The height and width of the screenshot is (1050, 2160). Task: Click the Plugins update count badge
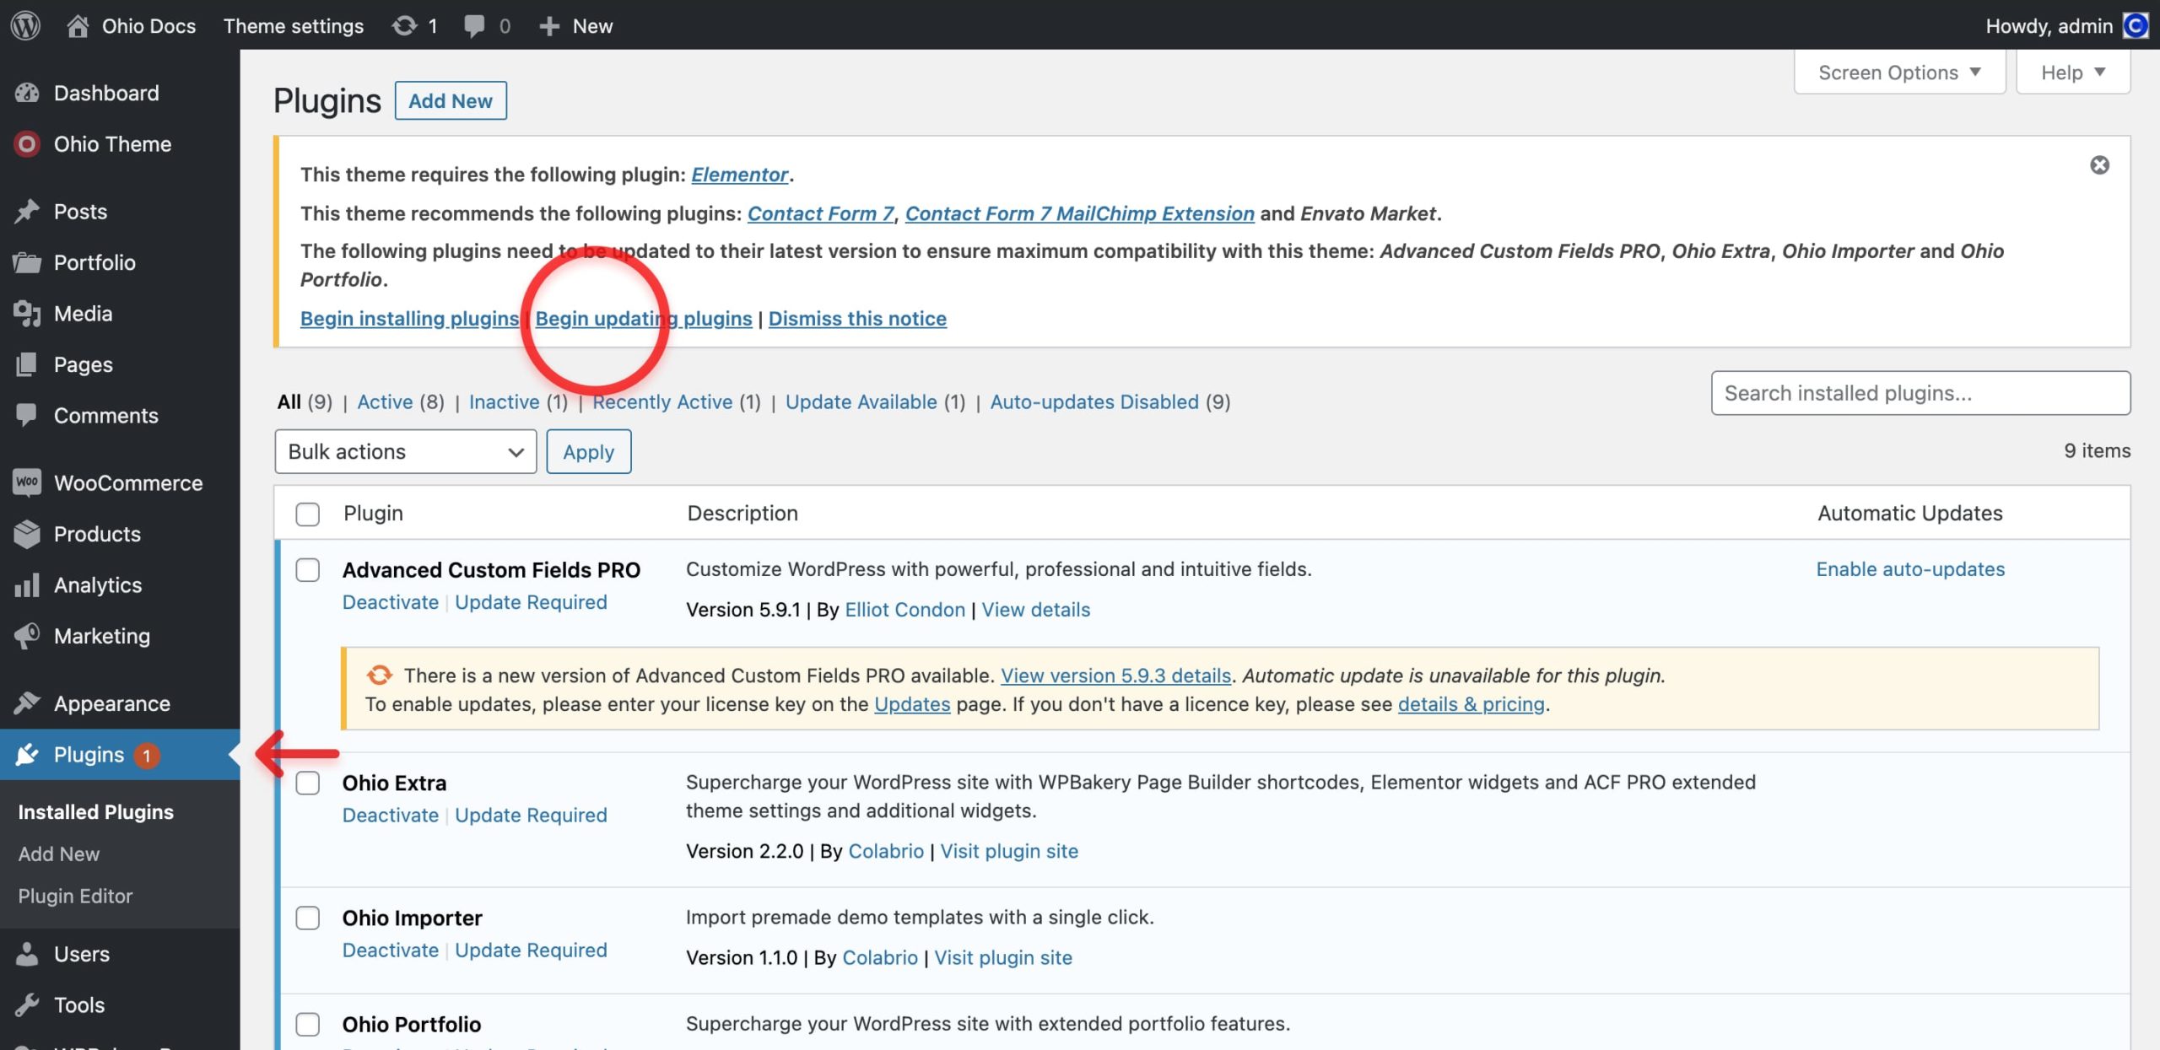(x=147, y=755)
